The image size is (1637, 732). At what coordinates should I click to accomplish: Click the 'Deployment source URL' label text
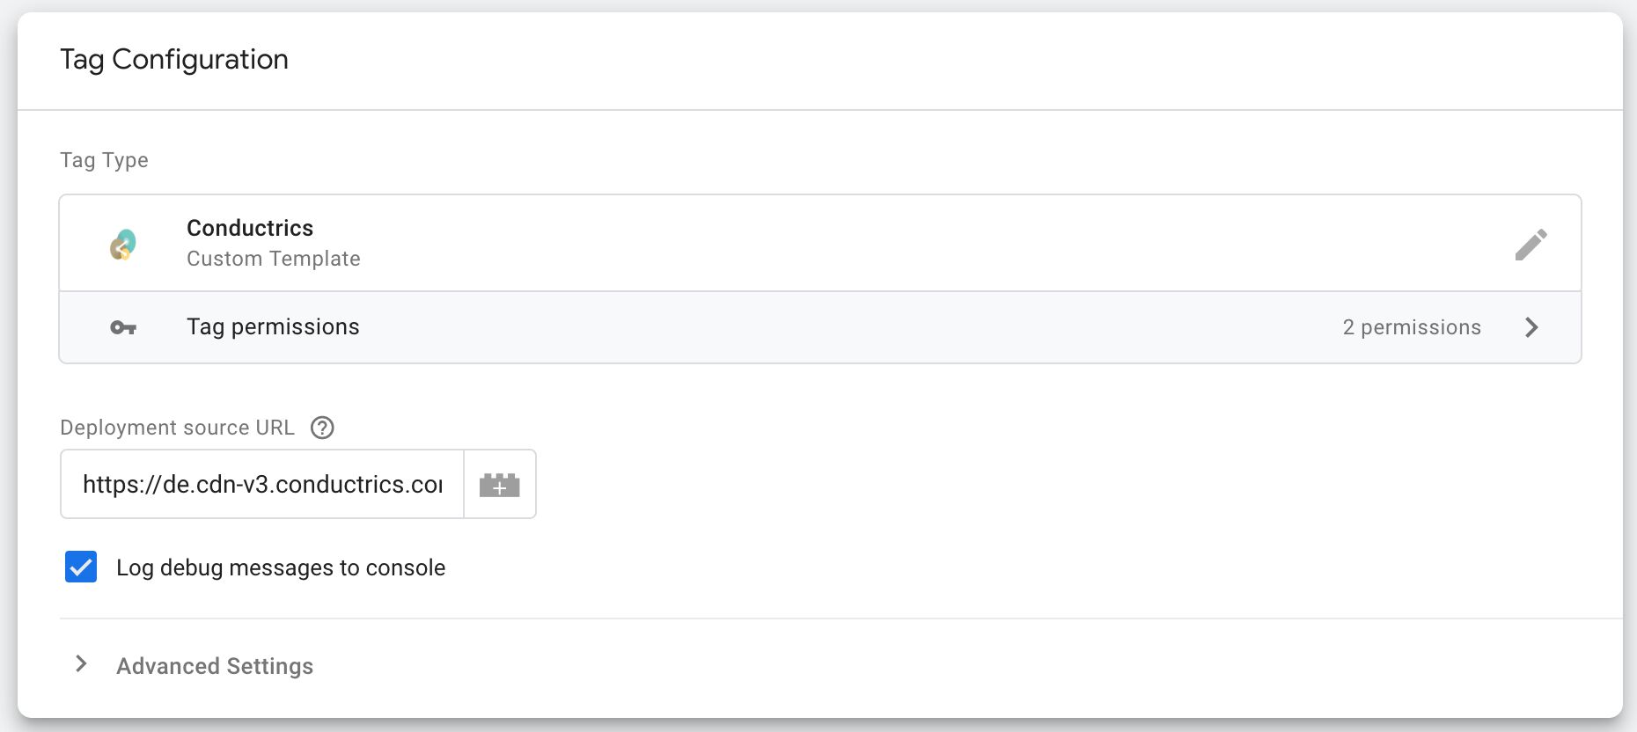pyautogui.click(x=177, y=428)
